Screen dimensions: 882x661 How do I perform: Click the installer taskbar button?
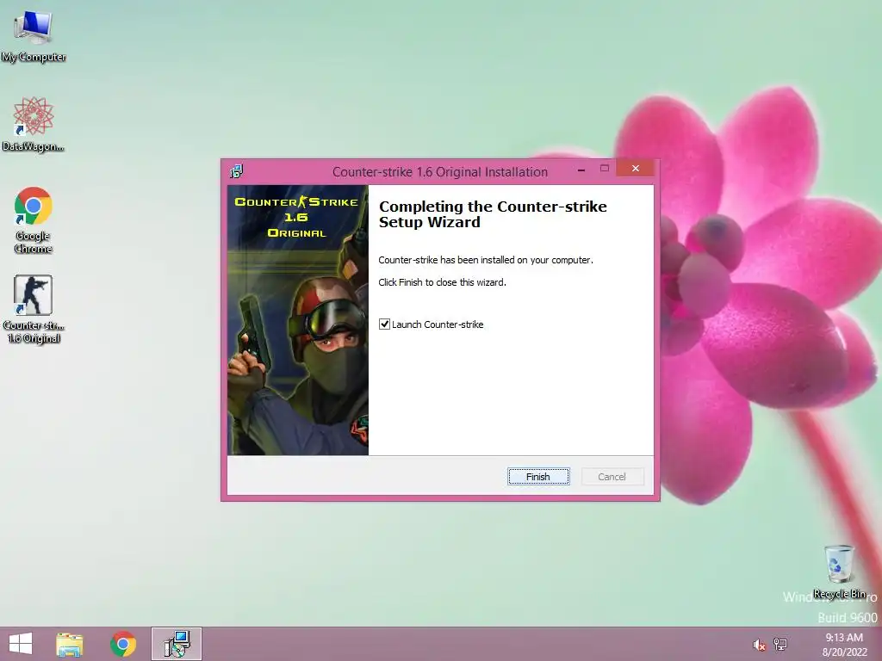tap(177, 644)
